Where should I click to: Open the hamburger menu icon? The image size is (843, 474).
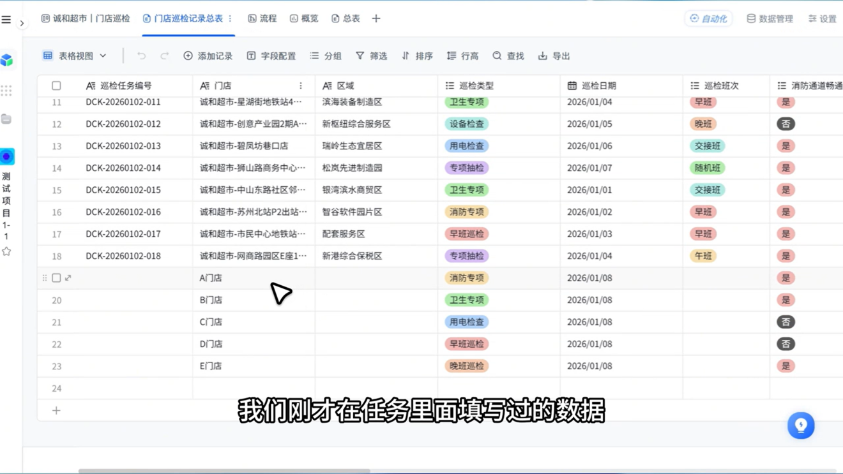(x=6, y=20)
